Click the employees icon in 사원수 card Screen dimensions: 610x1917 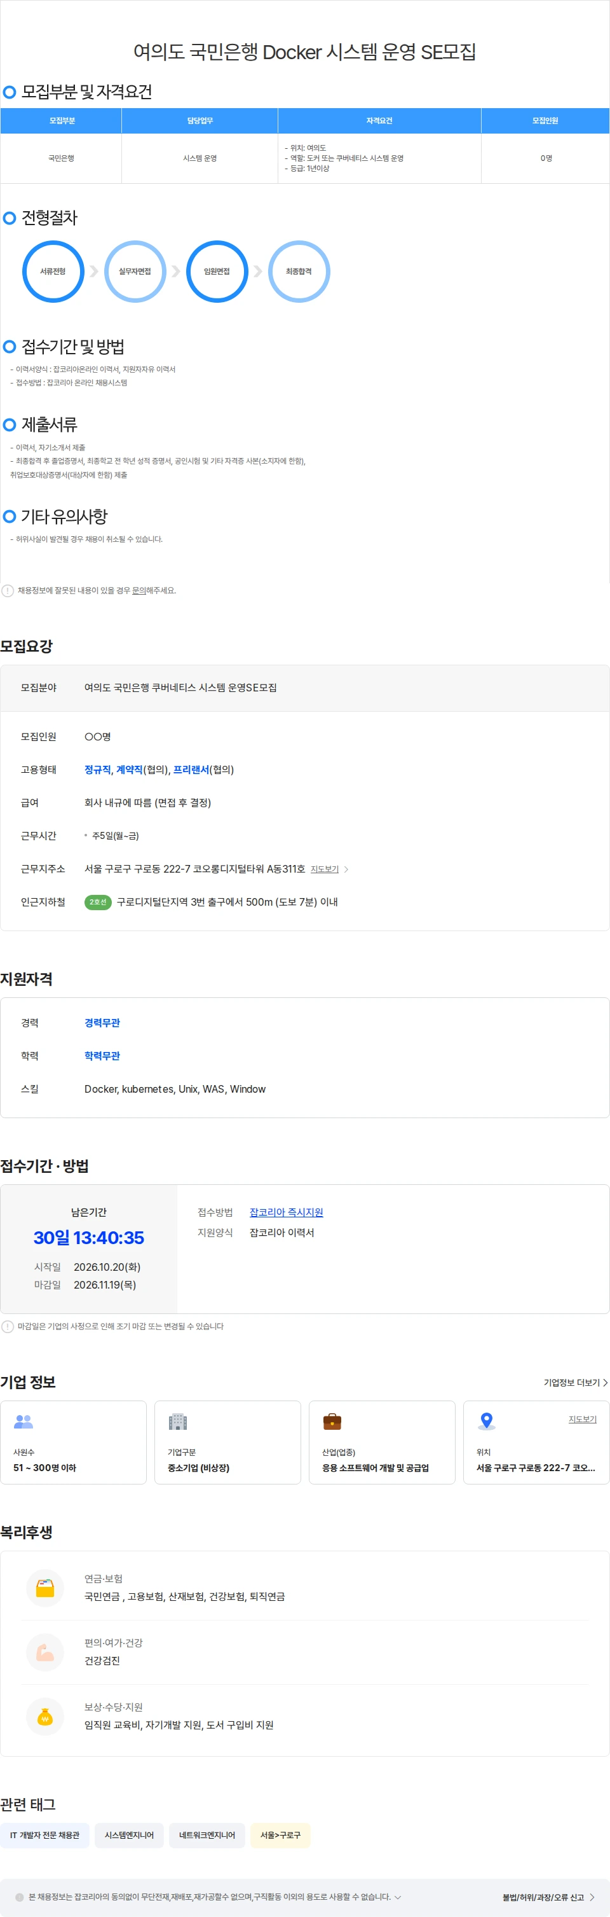24,1422
